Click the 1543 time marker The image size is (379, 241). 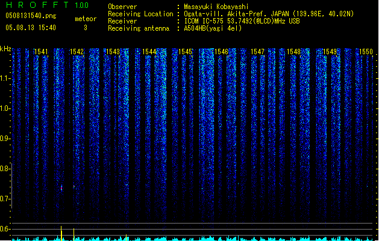click(x=113, y=52)
